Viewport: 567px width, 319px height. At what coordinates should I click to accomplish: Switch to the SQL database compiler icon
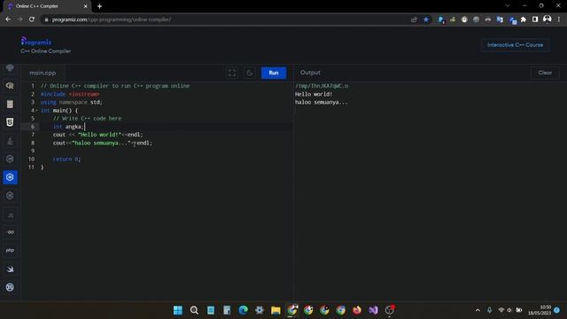(10, 105)
